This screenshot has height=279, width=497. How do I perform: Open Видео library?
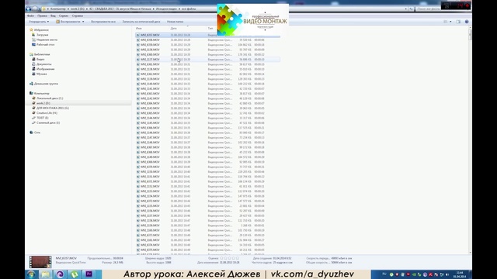(x=38, y=59)
